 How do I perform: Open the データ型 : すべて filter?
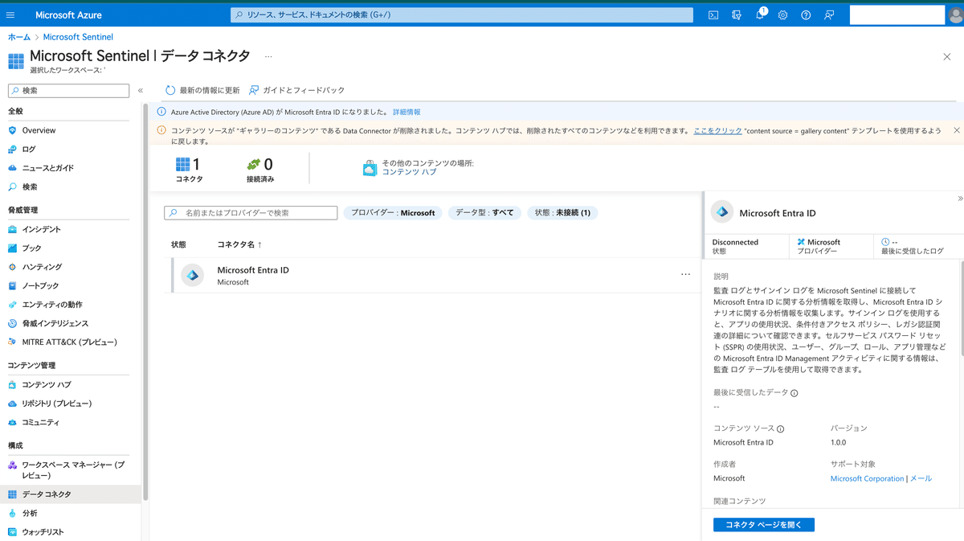(x=484, y=213)
